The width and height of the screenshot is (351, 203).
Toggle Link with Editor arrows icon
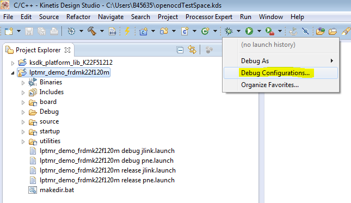[192, 50]
